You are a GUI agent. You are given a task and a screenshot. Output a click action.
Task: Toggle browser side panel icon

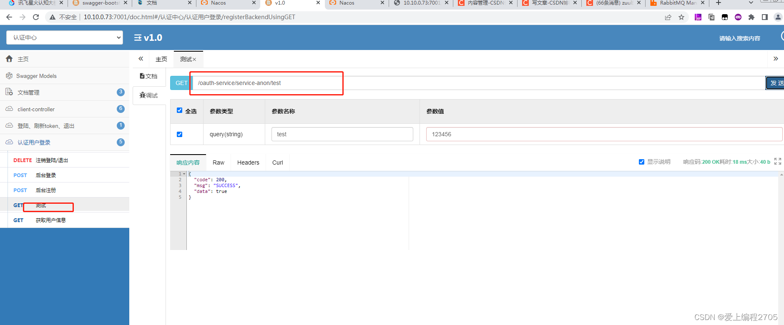(765, 17)
